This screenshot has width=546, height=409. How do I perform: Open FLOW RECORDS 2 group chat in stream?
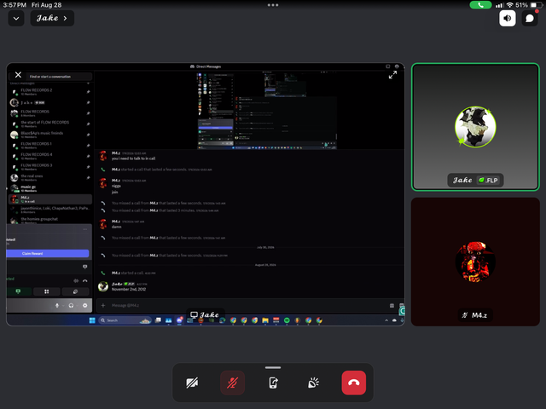point(49,92)
